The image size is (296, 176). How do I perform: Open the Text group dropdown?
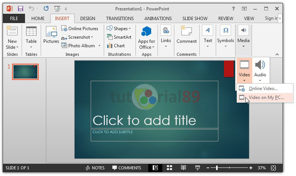(208, 37)
